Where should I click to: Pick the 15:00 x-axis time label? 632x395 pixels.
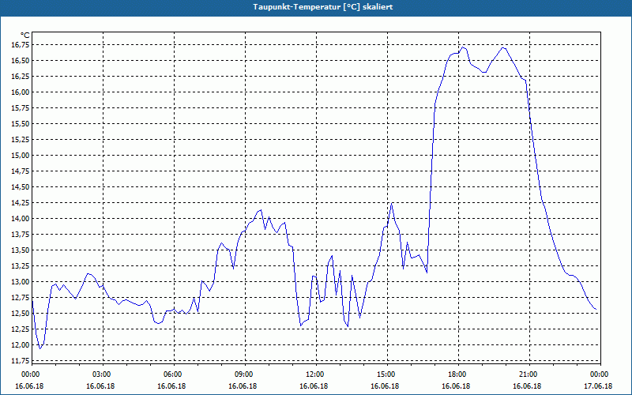(386, 374)
